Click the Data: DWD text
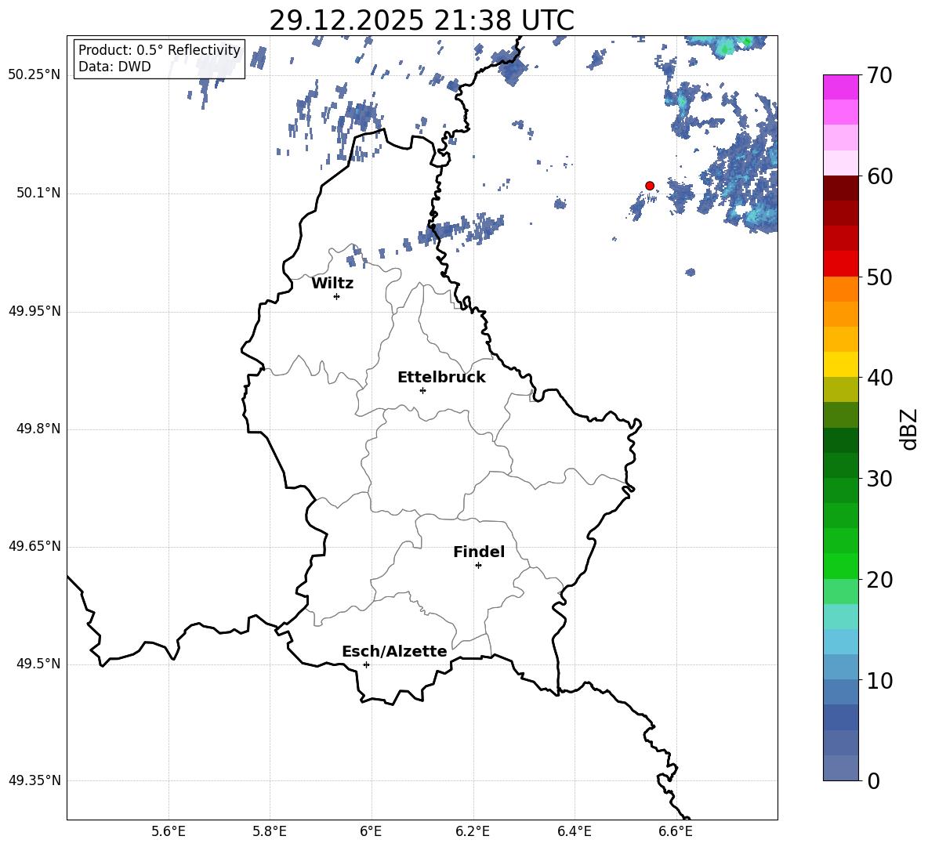 (x=114, y=67)
